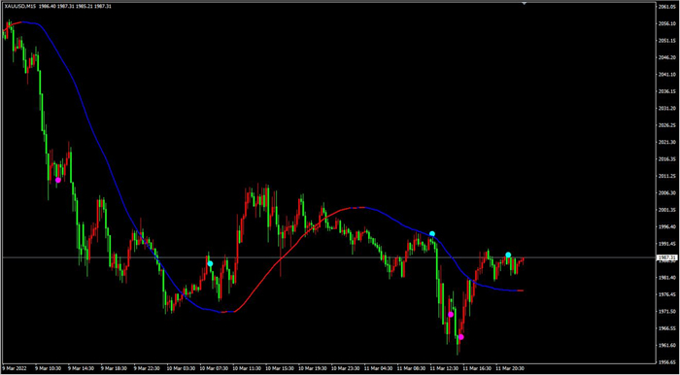This screenshot has width=680, height=375.
Task: Click the upper magenta dot near 1971.50
Action: point(451,315)
